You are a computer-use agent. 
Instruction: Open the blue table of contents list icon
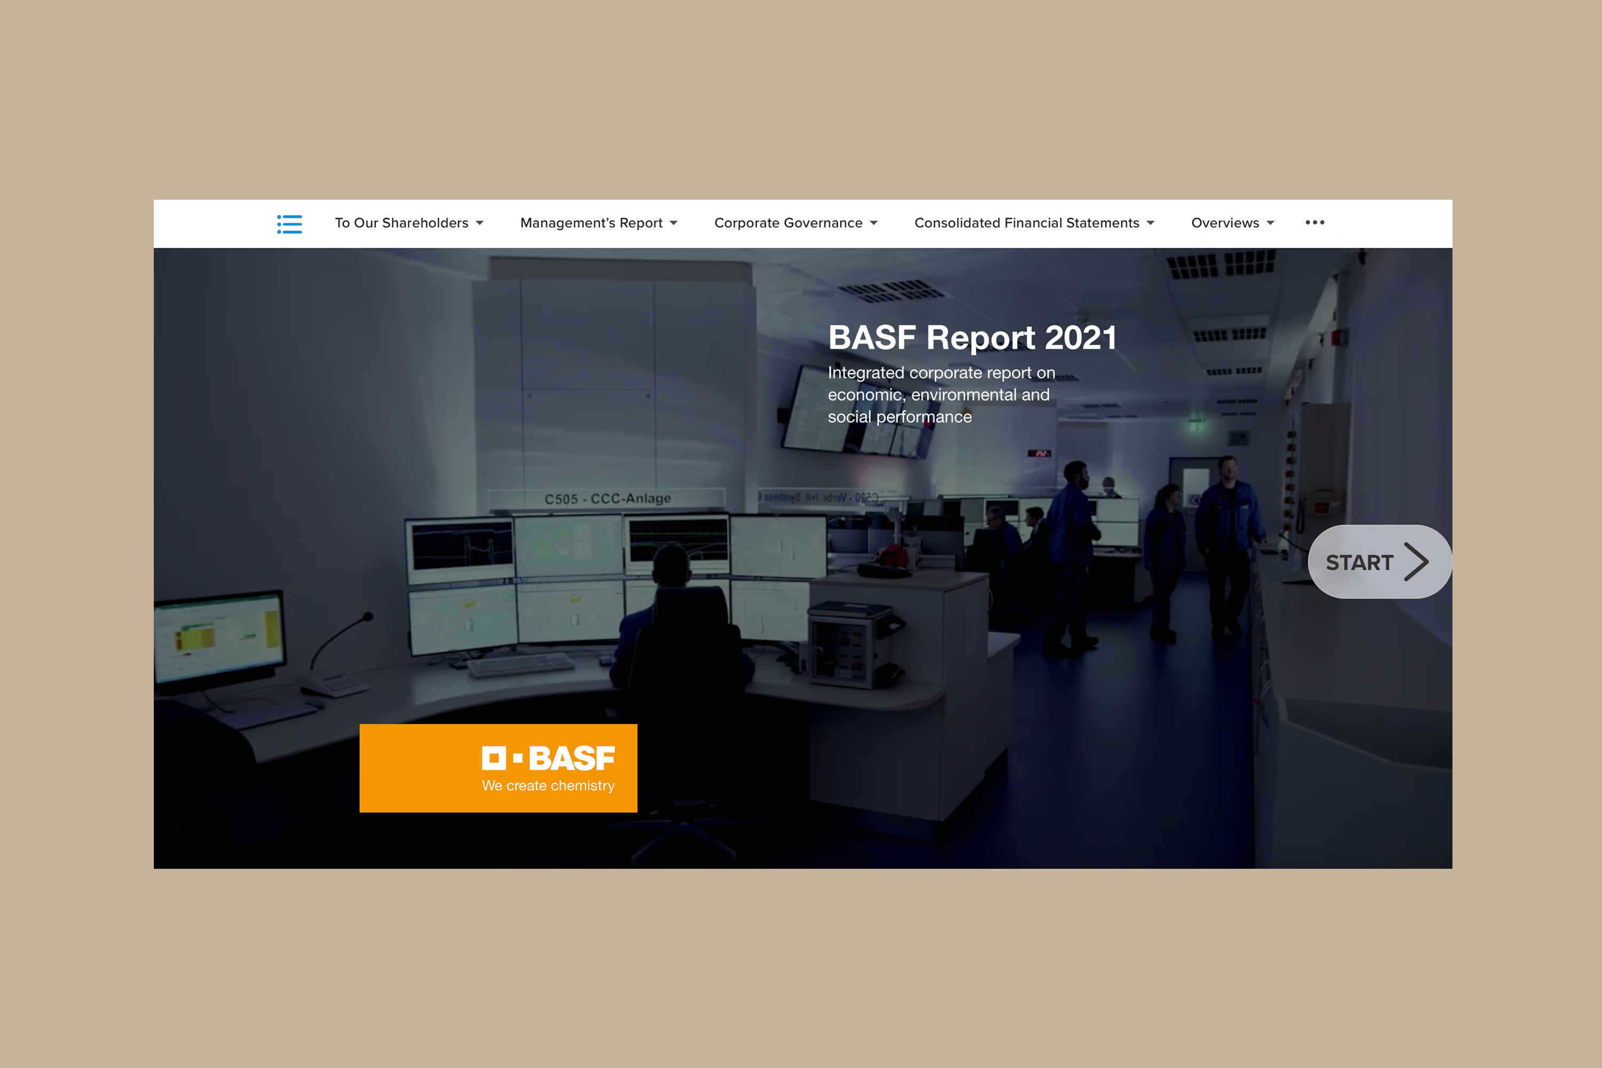click(289, 224)
